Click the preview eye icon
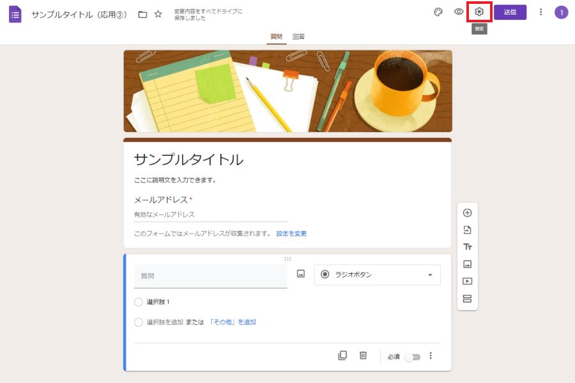This screenshot has width=575, height=383. click(x=459, y=12)
